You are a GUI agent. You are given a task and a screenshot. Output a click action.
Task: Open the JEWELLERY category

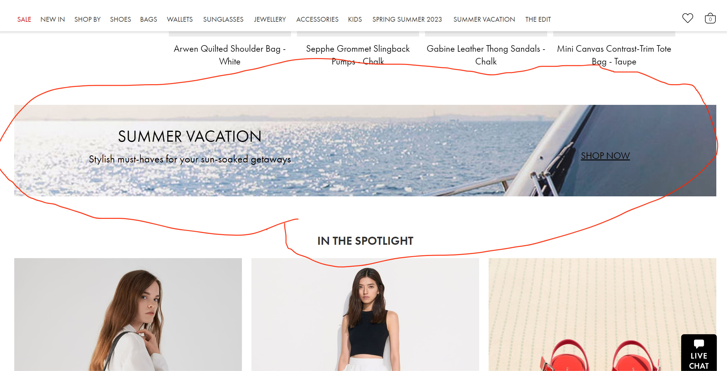click(270, 19)
